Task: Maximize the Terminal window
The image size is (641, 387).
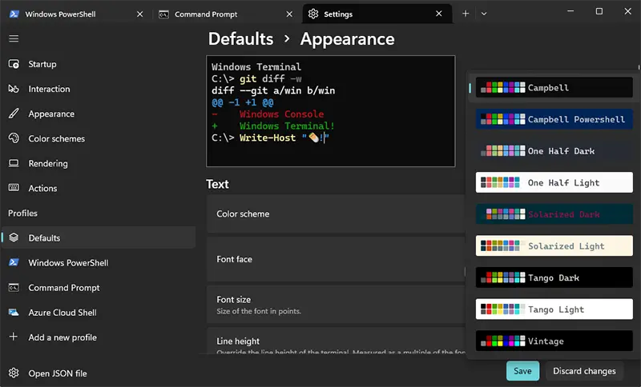Action: coord(599,11)
